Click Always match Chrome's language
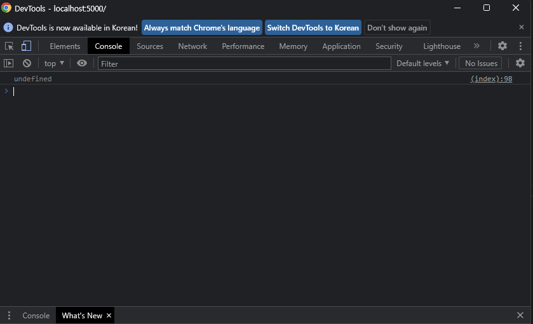 [202, 28]
